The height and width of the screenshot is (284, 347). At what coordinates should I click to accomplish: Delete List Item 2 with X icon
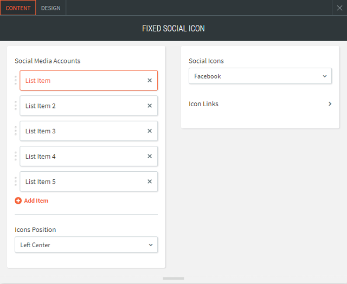150,106
